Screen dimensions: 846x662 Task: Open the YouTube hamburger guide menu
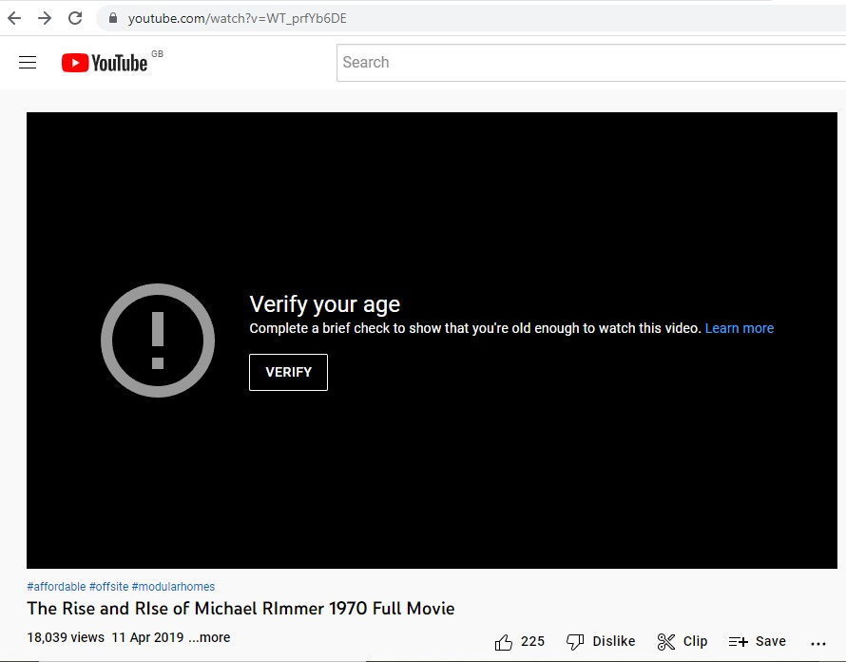tap(28, 63)
